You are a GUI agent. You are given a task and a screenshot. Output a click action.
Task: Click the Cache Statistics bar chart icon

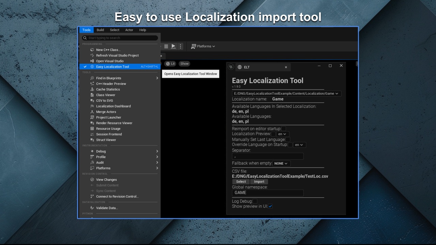click(92, 89)
